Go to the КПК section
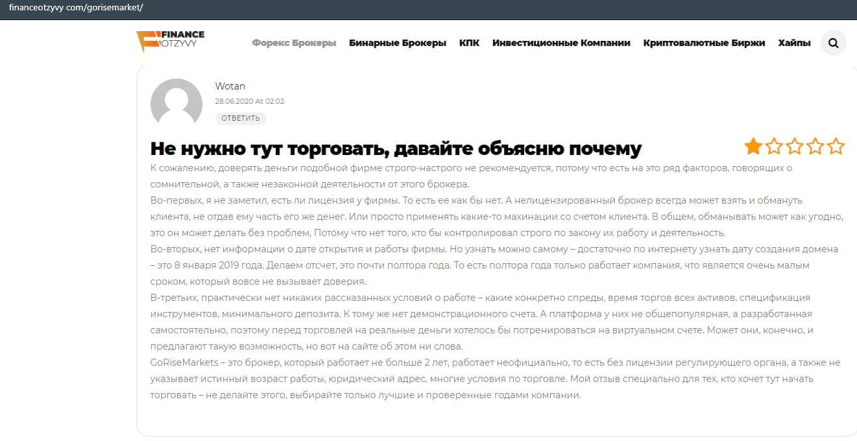 point(470,43)
